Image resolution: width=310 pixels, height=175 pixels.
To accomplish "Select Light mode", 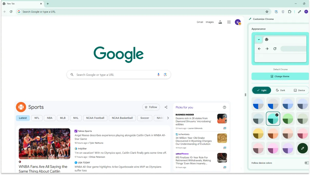I will [x=261, y=90].
